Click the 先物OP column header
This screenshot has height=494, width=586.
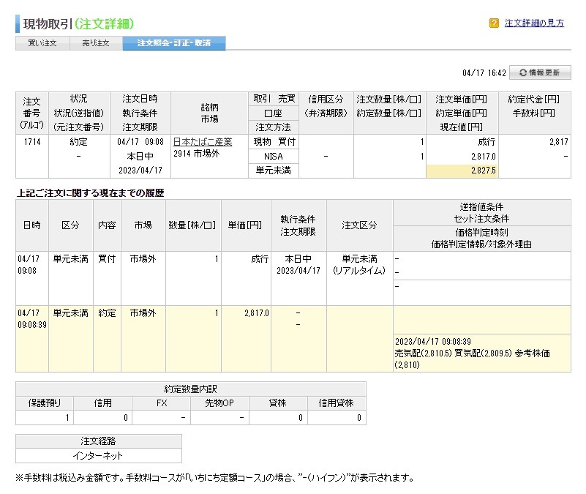tap(219, 403)
